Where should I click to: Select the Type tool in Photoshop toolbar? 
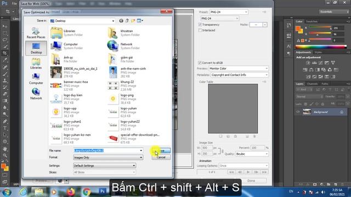(x=5, y=128)
